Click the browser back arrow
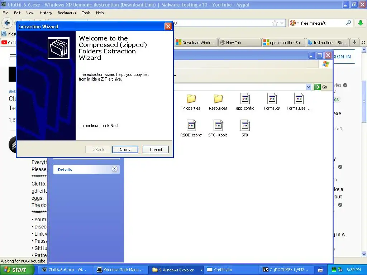 point(7,23)
